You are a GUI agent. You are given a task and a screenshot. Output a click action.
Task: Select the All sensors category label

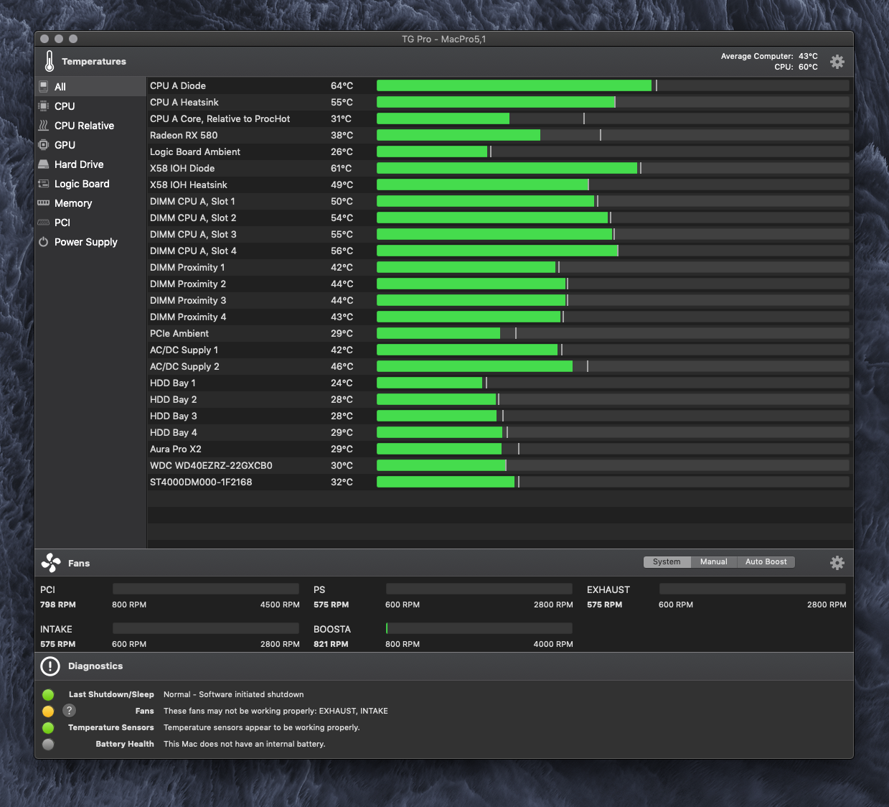click(60, 87)
